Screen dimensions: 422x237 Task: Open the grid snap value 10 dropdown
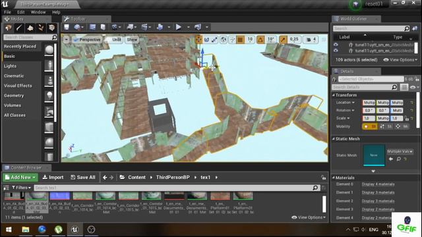pos(250,39)
